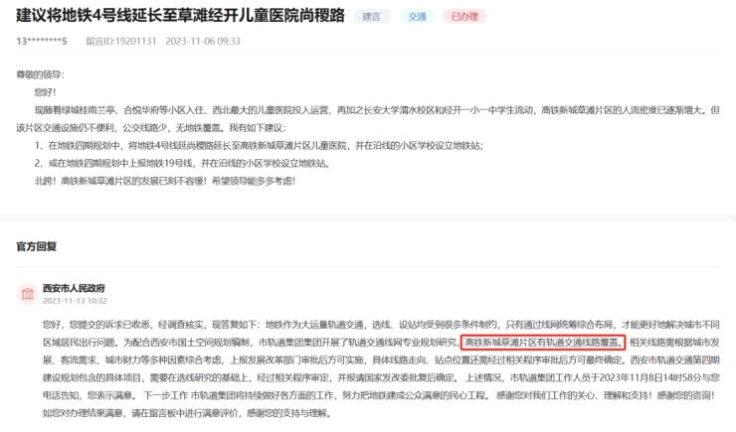The width and height of the screenshot is (736, 432).
Task: Click the reply timestamp 2023-11-13 10:32
Action: tap(75, 300)
